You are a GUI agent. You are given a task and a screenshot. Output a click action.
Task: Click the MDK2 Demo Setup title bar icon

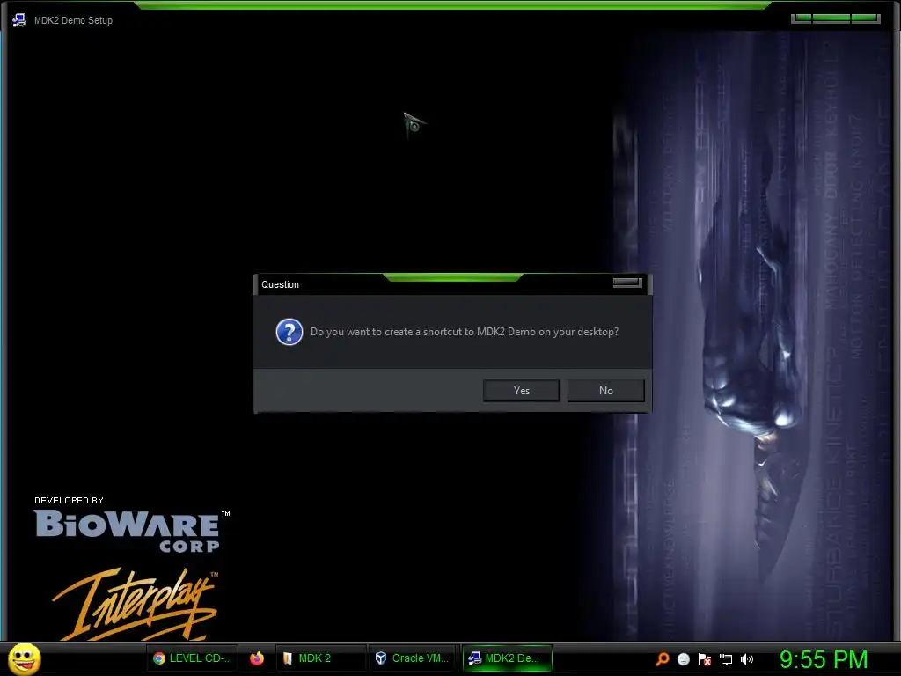pyautogui.click(x=19, y=20)
